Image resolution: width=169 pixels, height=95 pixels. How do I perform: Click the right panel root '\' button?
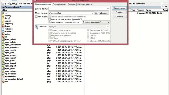(163, 4)
